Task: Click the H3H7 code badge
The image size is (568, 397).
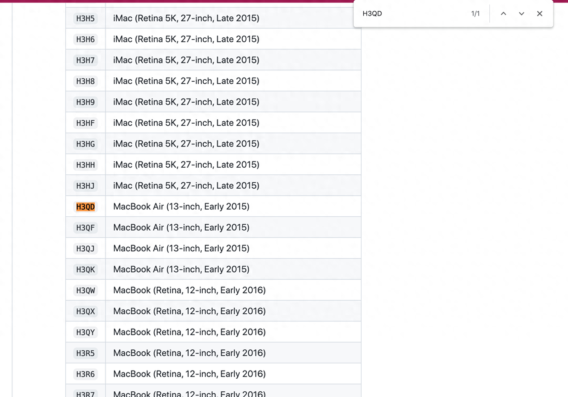Action: [x=85, y=60]
